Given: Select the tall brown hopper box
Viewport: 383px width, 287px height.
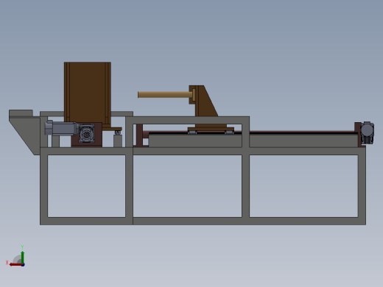Looking at the screenshot, I should click(x=88, y=94).
